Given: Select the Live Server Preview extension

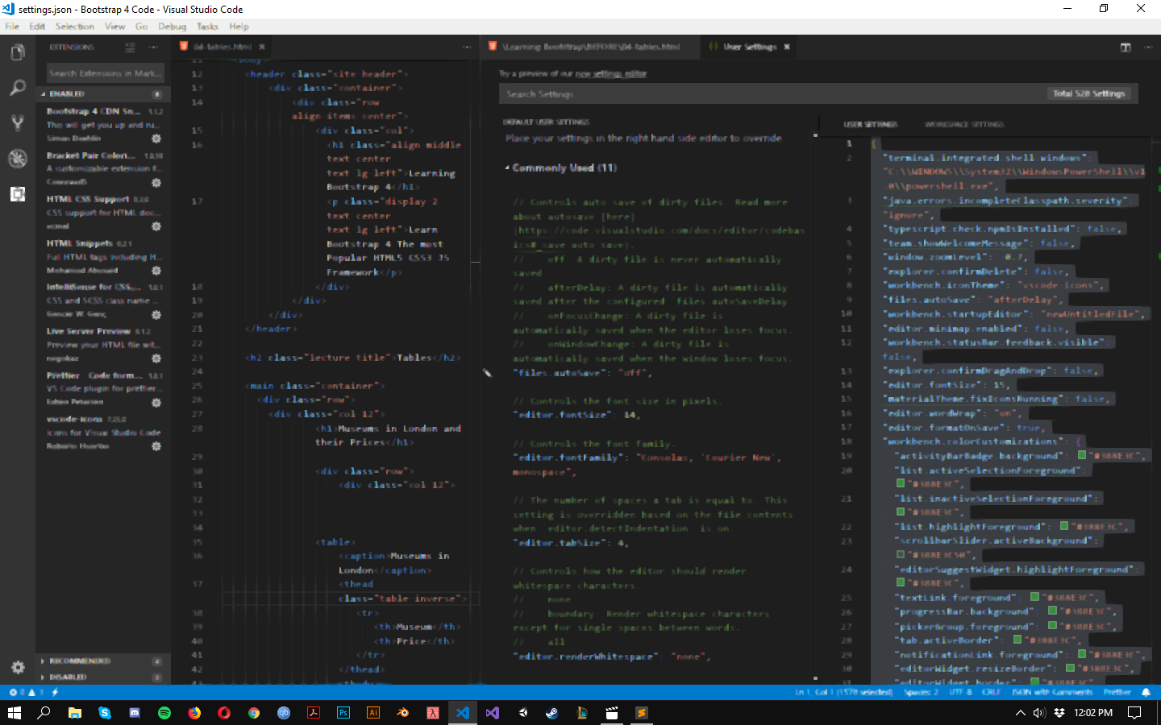Looking at the screenshot, I should [103, 344].
